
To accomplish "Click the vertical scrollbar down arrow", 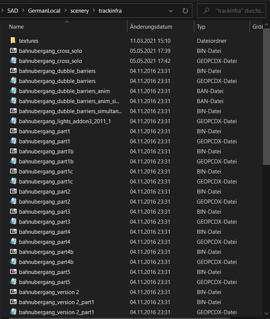I will [x=266, y=313].
